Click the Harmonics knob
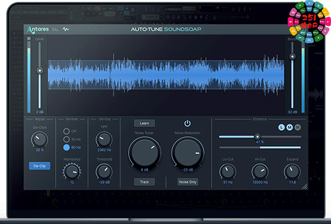Image resolution: width=331 pixels, height=224 pixels. (72, 172)
